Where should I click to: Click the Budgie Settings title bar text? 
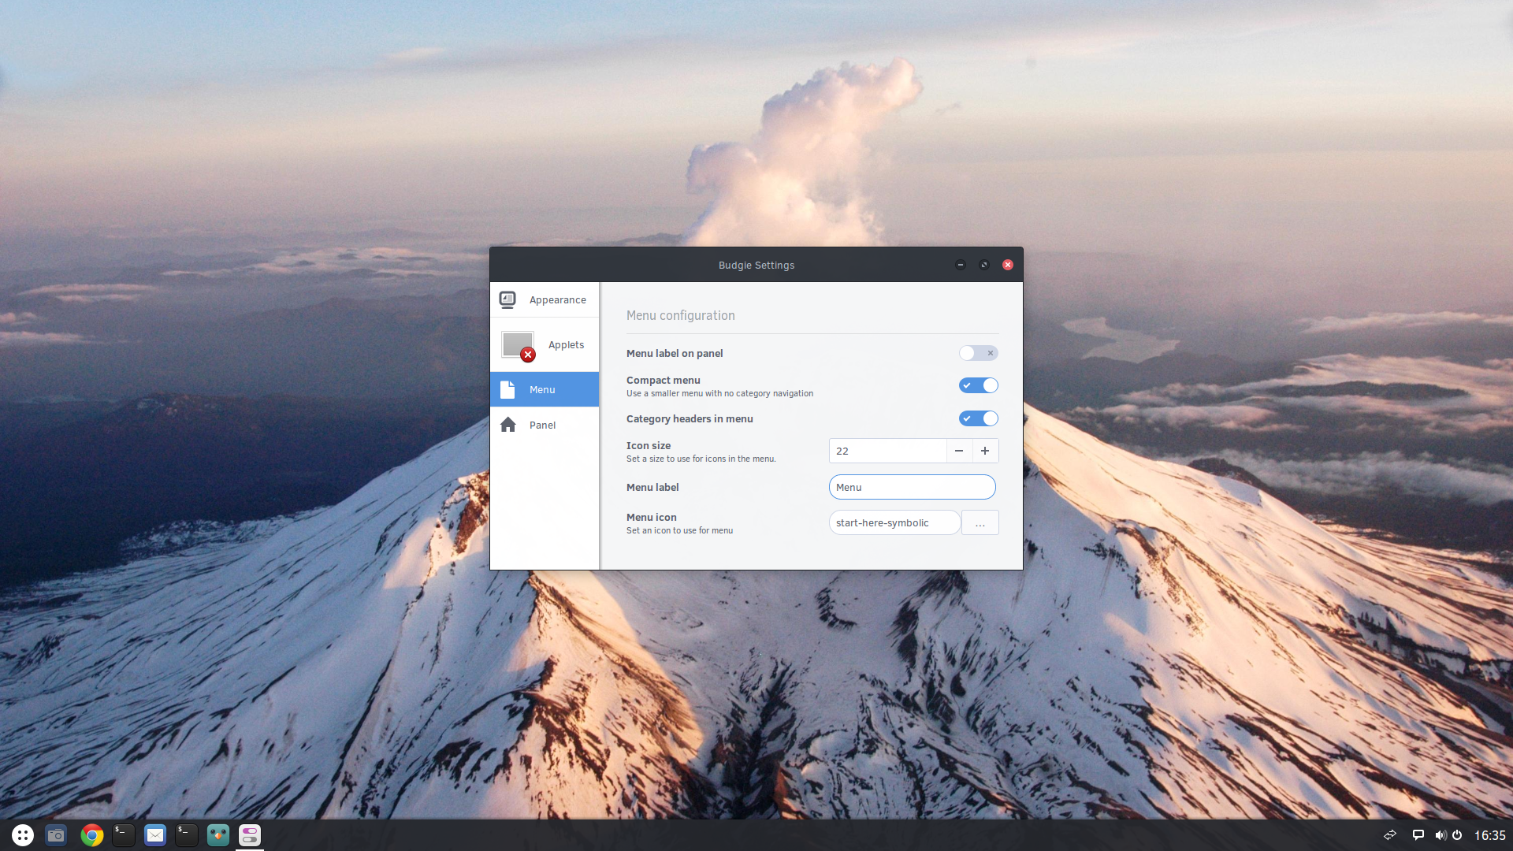click(756, 266)
